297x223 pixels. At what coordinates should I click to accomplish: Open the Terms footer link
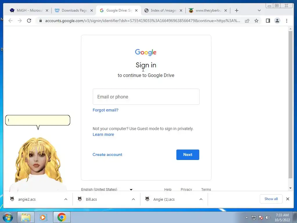206,189
